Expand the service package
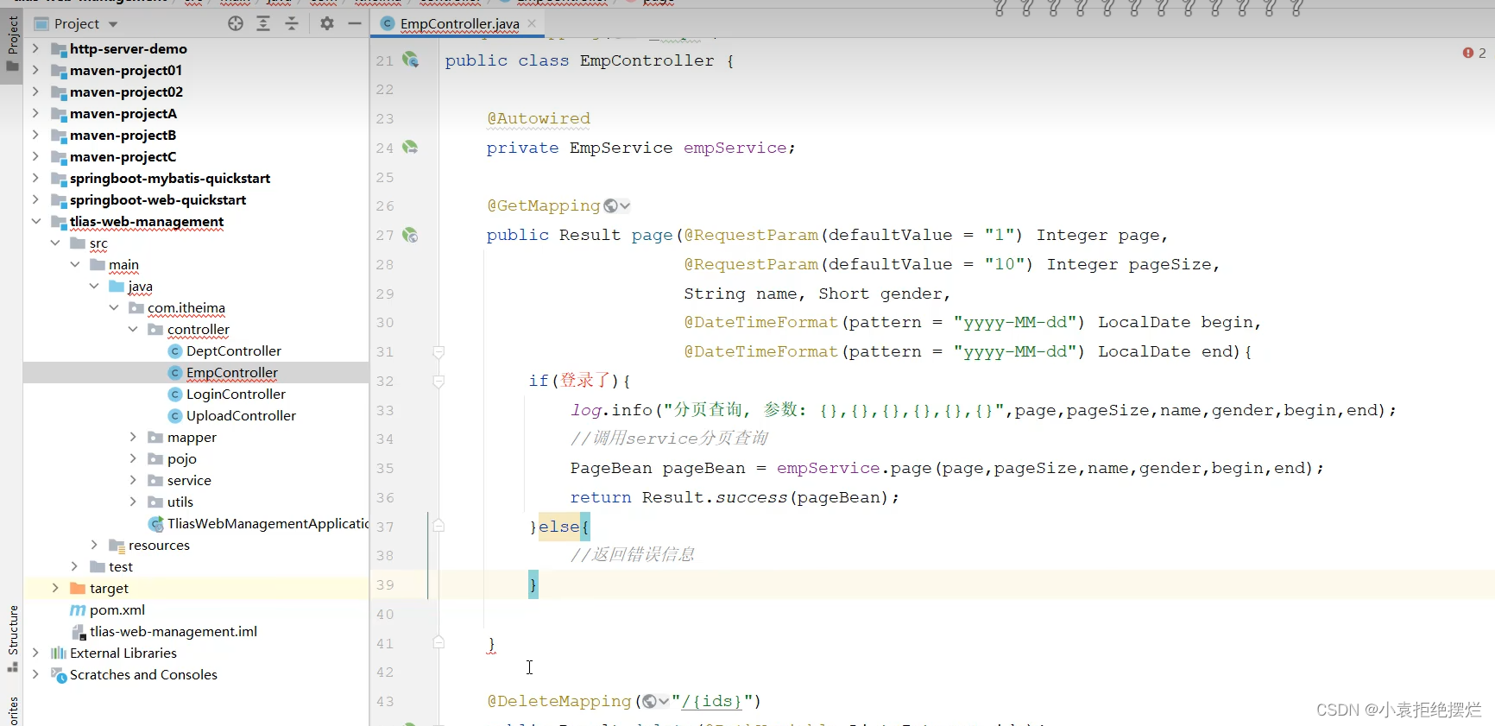The width and height of the screenshot is (1495, 726). (133, 480)
